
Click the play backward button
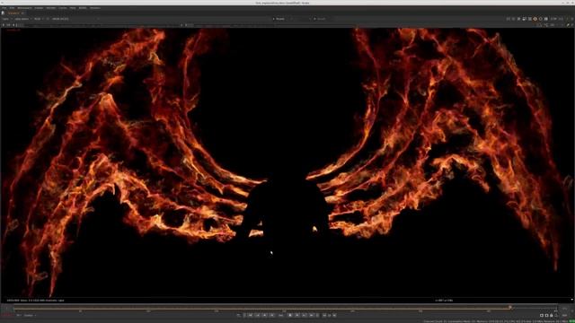tap(272, 315)
